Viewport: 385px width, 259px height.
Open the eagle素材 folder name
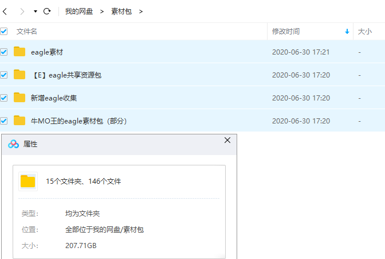(x=47, y=52)
